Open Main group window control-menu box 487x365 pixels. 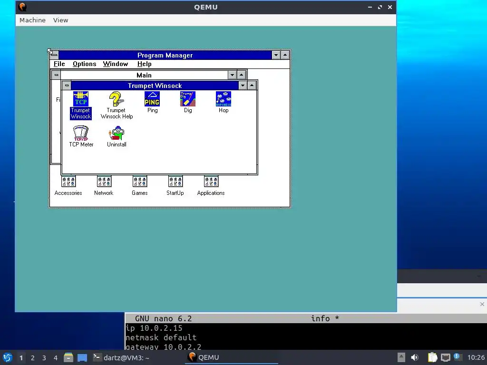click(x=56, y=75)
